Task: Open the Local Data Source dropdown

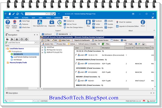Action: [x=36, y=43]
